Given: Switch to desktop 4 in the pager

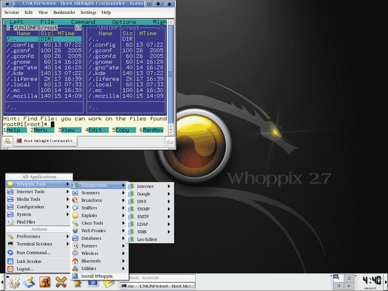Looking at the screenshot, I should click(x=349, y=286).
